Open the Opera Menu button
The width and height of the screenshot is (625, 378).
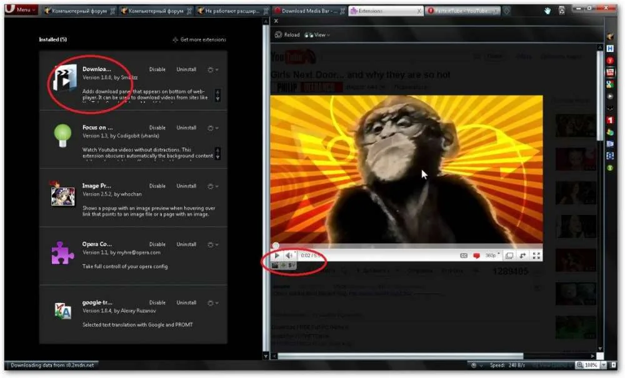(x=21, y=9)
